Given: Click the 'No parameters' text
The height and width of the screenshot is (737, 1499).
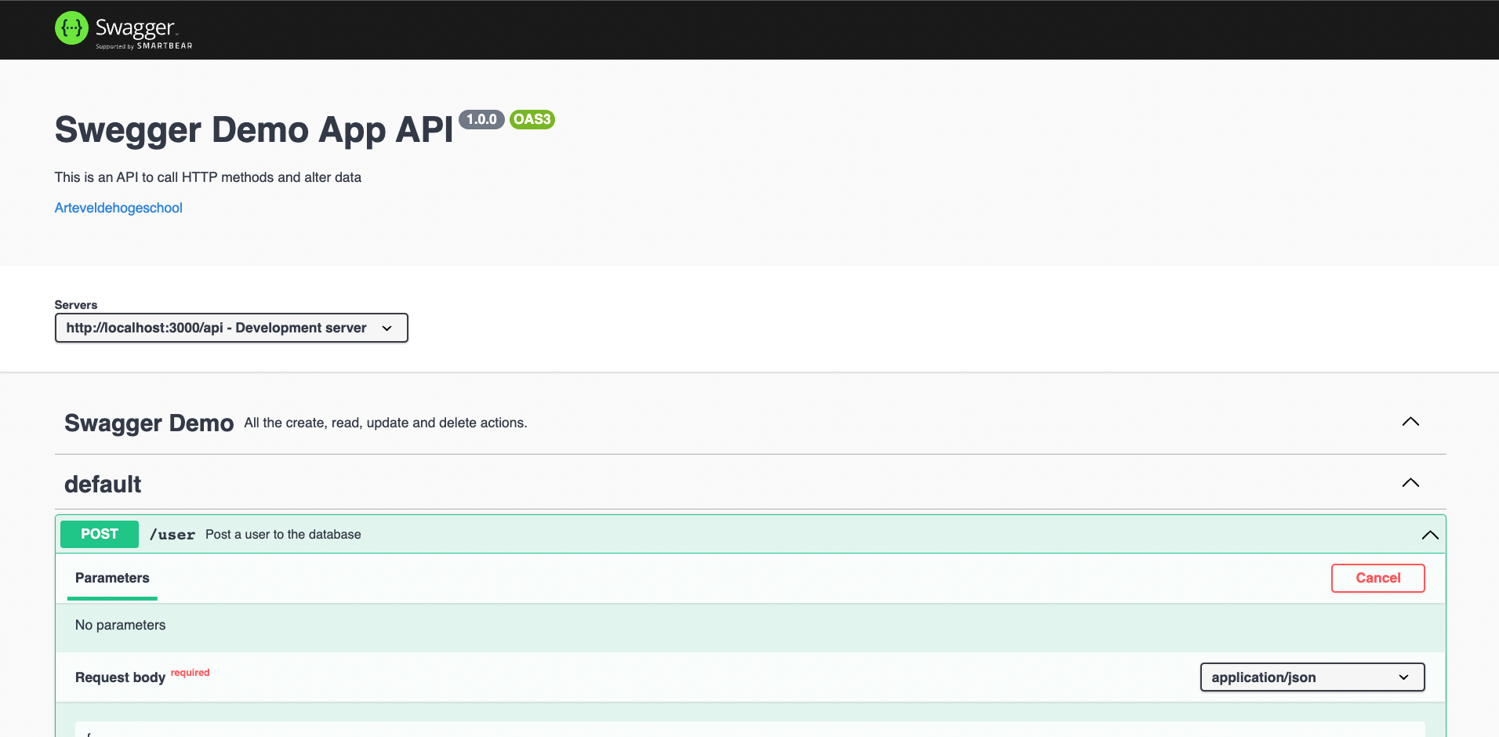Looking at the screenshot, I should [121, 625].
